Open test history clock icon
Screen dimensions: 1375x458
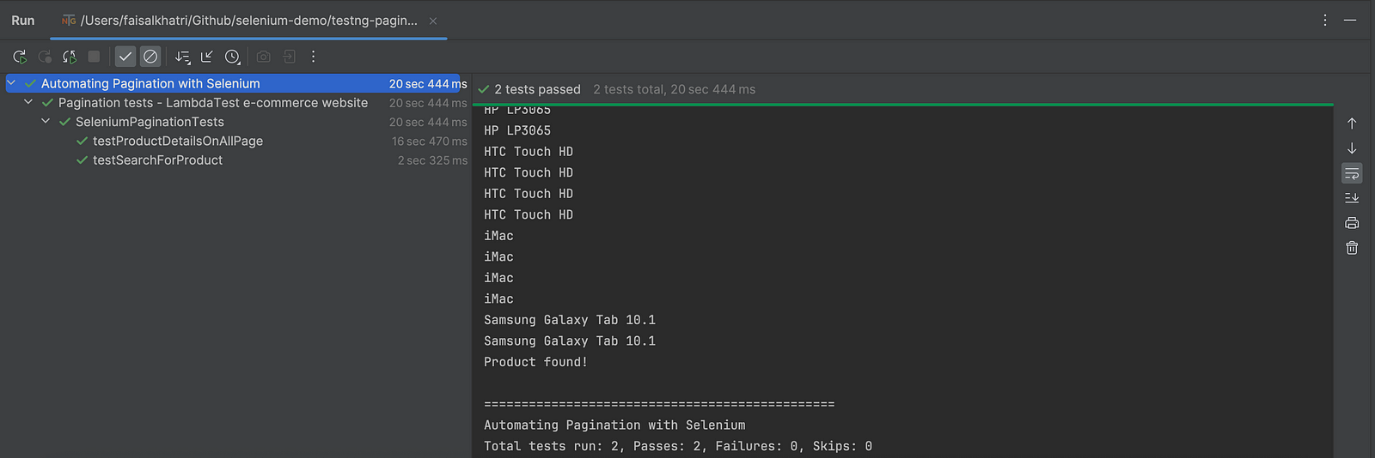pos(232,57)
